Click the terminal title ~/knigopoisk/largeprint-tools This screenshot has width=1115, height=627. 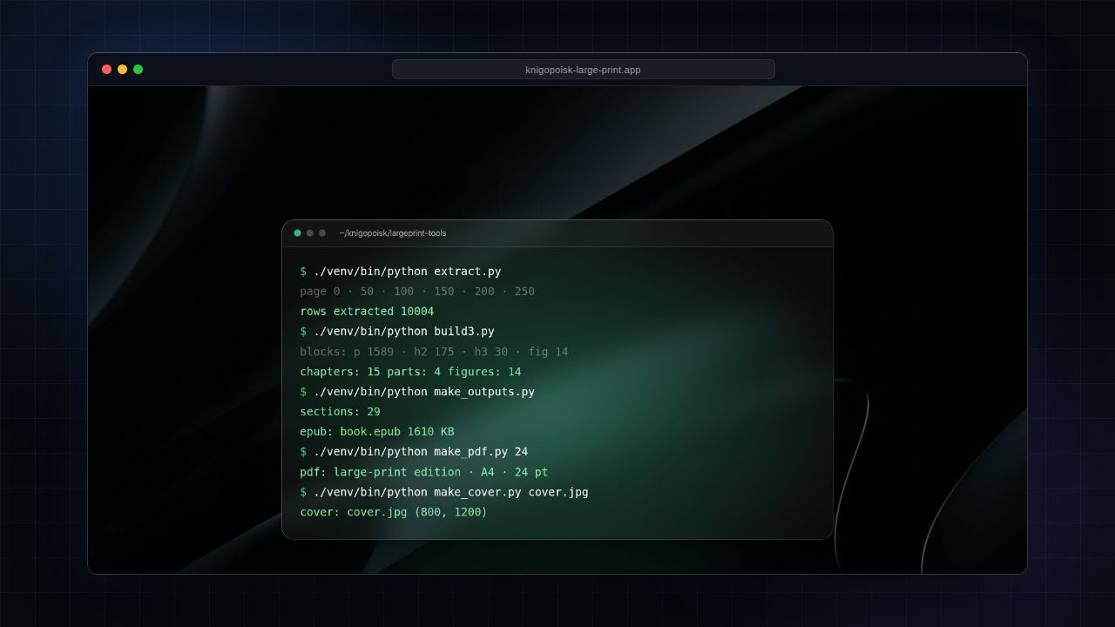393,233
